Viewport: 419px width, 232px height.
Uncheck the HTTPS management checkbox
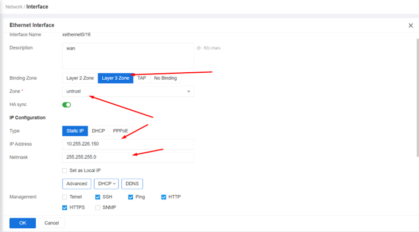65,208
